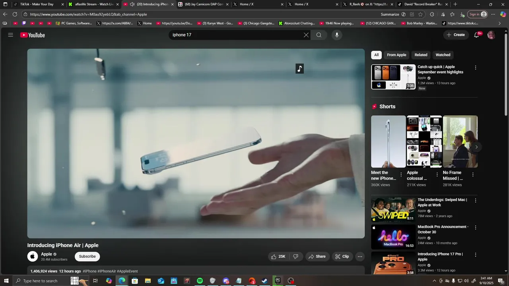Viewport: 509px width, 286px height.
Task: Open 'PC Games, Software' bookmark
Action: 74,23
